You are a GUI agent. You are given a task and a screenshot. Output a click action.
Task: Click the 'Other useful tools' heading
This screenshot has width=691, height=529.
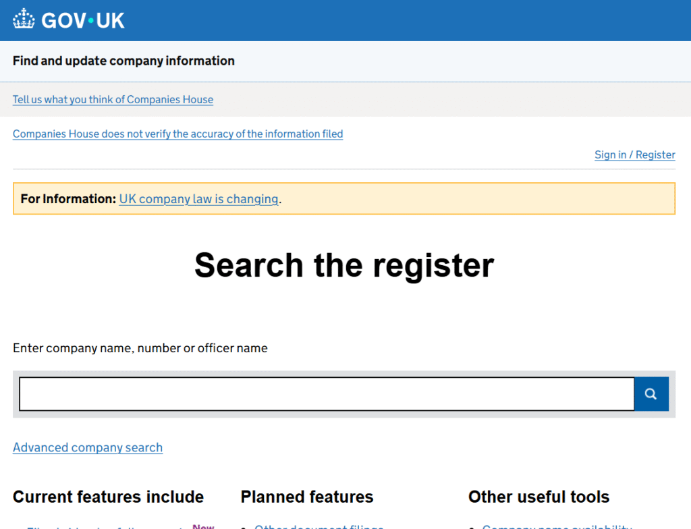tap(538, 497)
